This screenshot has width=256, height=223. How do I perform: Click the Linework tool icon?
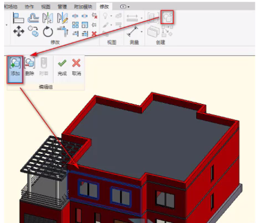tap(119, 25)
